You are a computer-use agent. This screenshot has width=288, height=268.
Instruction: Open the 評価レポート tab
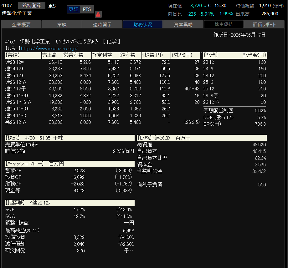pyautogui.click(x=264, y=24)
